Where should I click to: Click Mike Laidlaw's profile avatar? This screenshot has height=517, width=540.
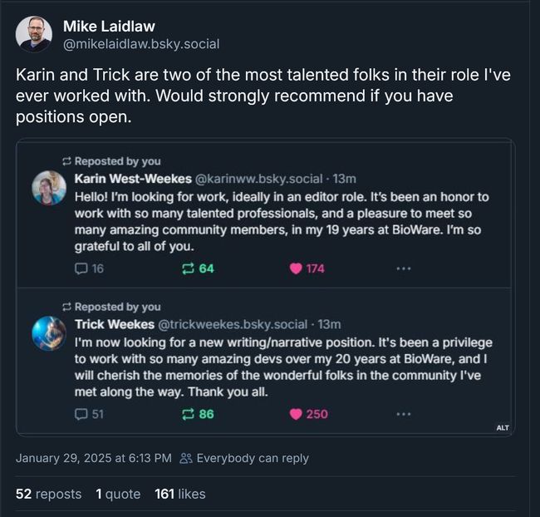34,34
